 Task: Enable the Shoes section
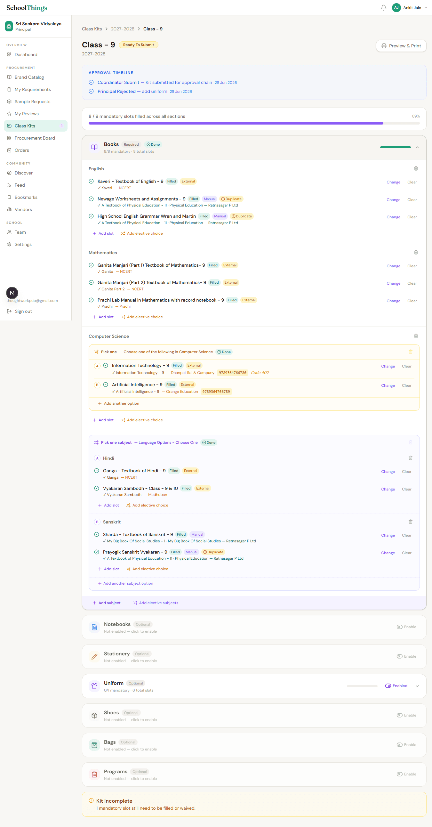[x=407, y=715]
